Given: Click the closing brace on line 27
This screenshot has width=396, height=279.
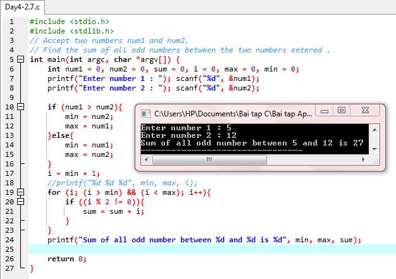Looking at the screenshot, I should point(32,268).
